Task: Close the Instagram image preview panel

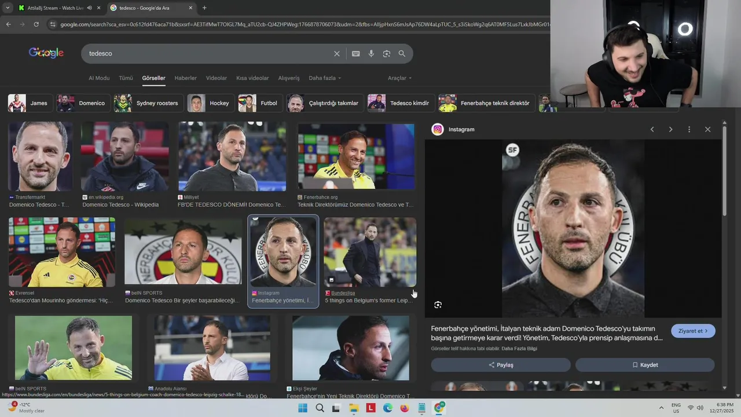Action: [707, 129]
